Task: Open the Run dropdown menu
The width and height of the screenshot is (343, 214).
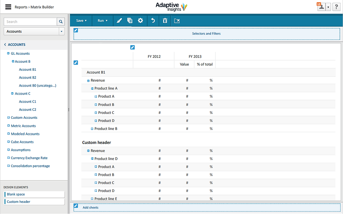Action: click(x=103, y=21)
